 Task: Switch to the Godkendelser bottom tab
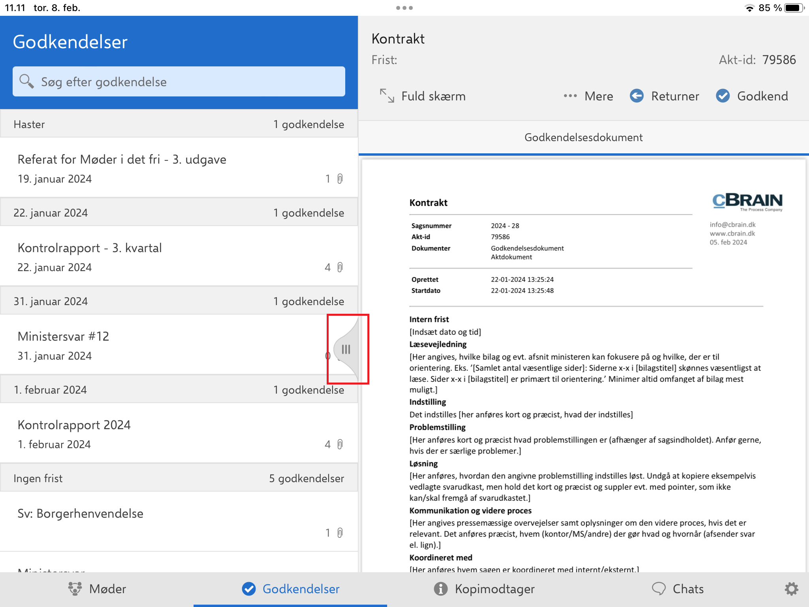click(x=290, y=589)
